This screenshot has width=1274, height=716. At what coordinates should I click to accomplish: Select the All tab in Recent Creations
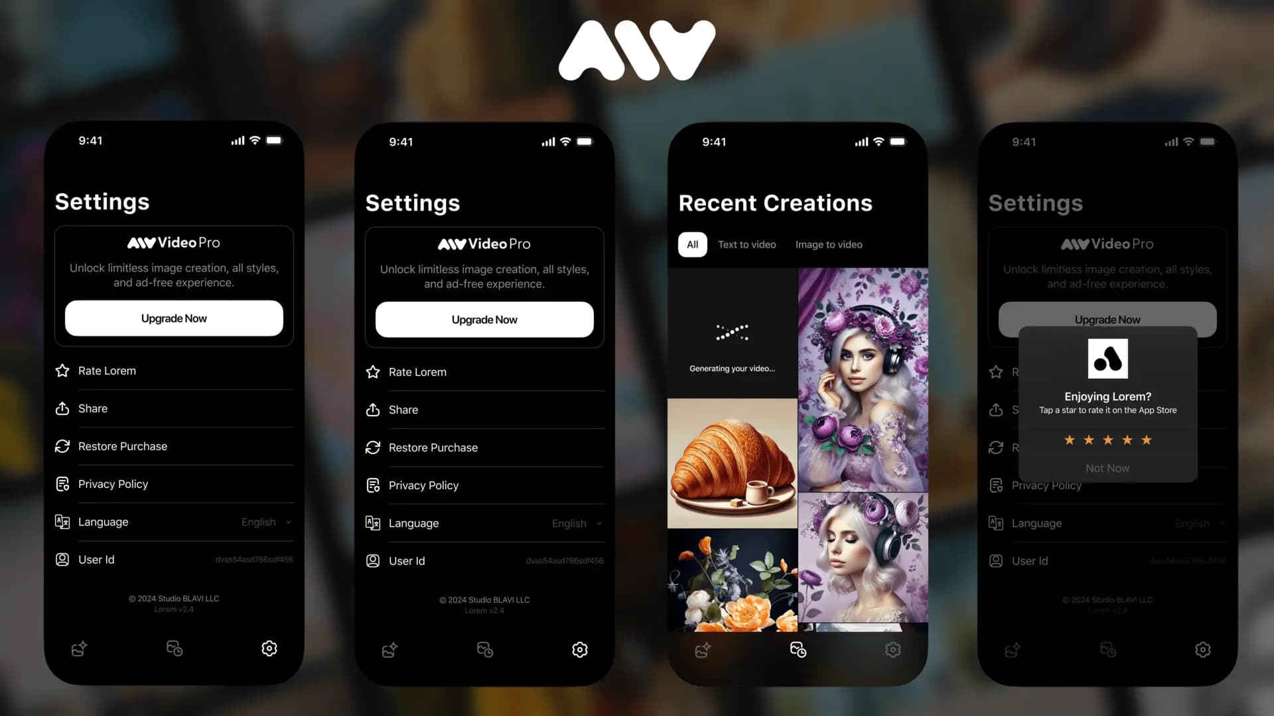(x=692, y=245)
